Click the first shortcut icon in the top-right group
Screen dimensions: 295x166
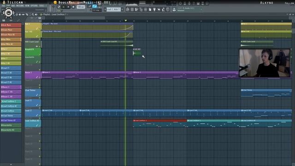[180, 3]
